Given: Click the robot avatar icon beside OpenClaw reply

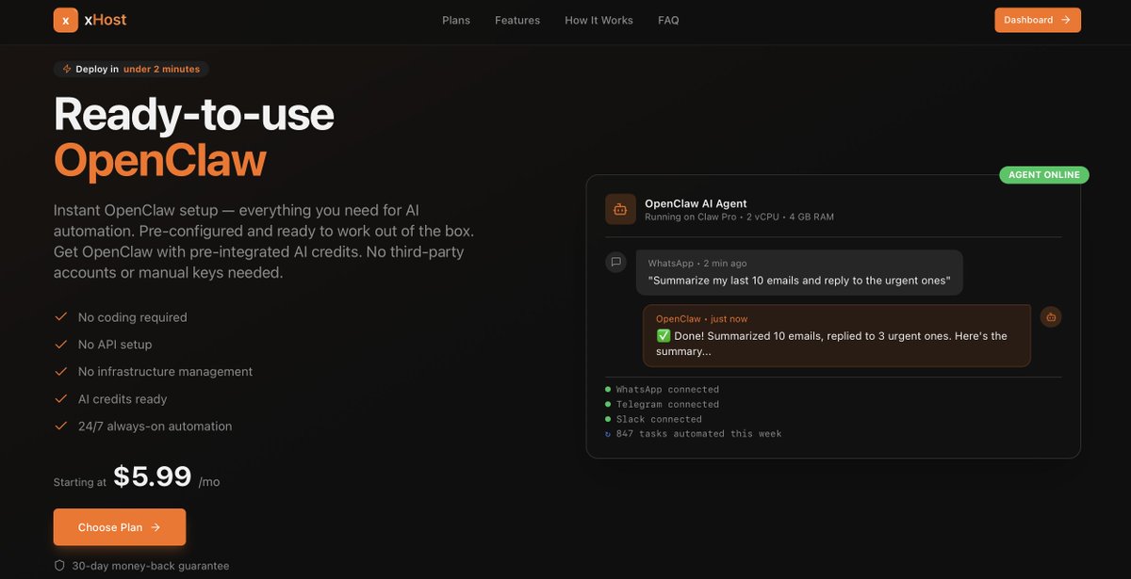Looking at the screenshot, I should click(1051, 316).
